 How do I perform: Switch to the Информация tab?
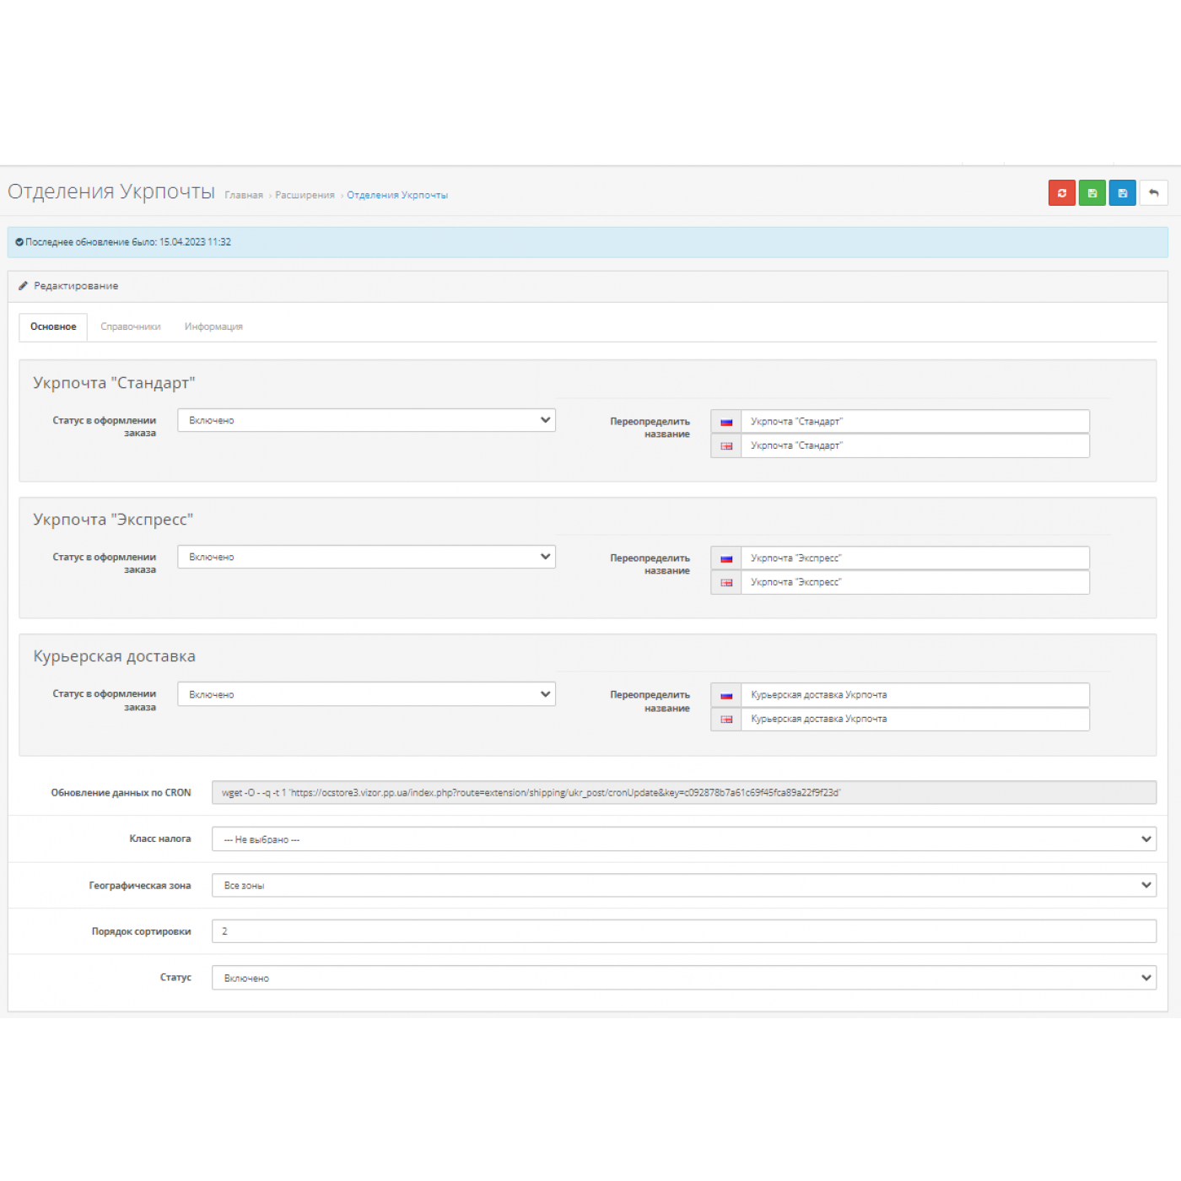coord(213,326)
